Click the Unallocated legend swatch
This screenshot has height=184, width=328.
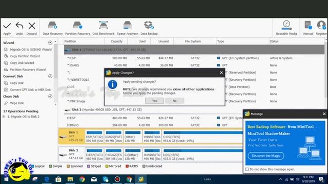(144, 166)
